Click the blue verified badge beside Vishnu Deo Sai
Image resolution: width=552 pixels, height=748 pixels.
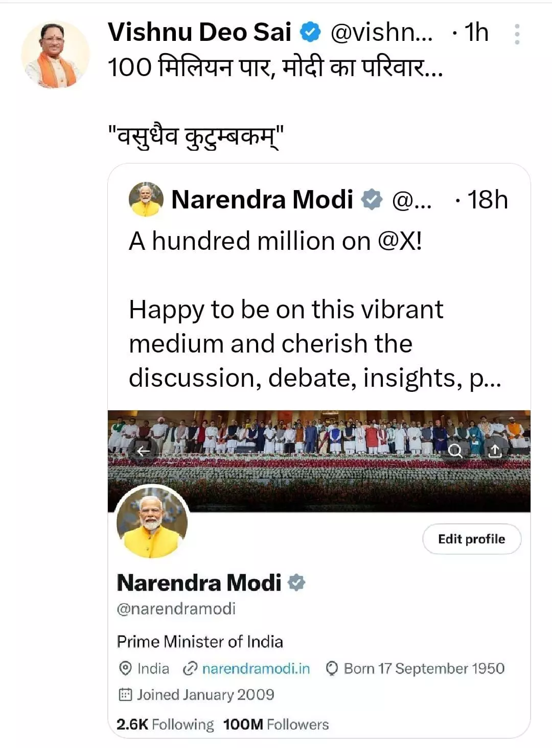point(310,33)
